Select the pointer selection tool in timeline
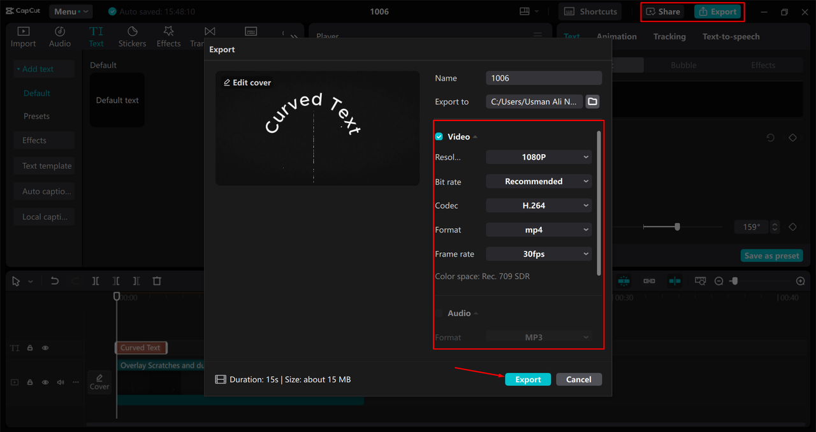Image resolution: width=816 pixels, height=432 pixels. (16, 281)
